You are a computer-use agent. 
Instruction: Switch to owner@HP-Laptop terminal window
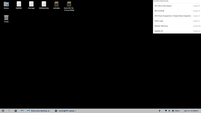pyautogui.click(x=65, y=111)
